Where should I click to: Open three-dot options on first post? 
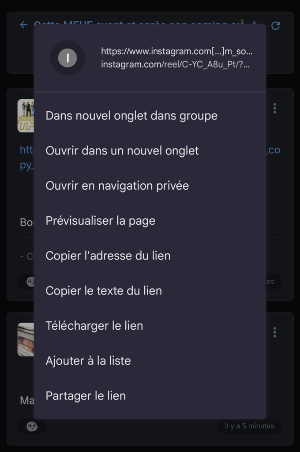click(x=275, y=108)
